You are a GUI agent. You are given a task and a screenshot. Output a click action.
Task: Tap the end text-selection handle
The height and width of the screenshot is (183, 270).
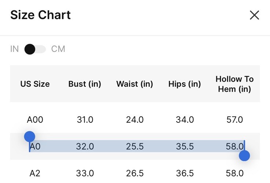point(244,156)
